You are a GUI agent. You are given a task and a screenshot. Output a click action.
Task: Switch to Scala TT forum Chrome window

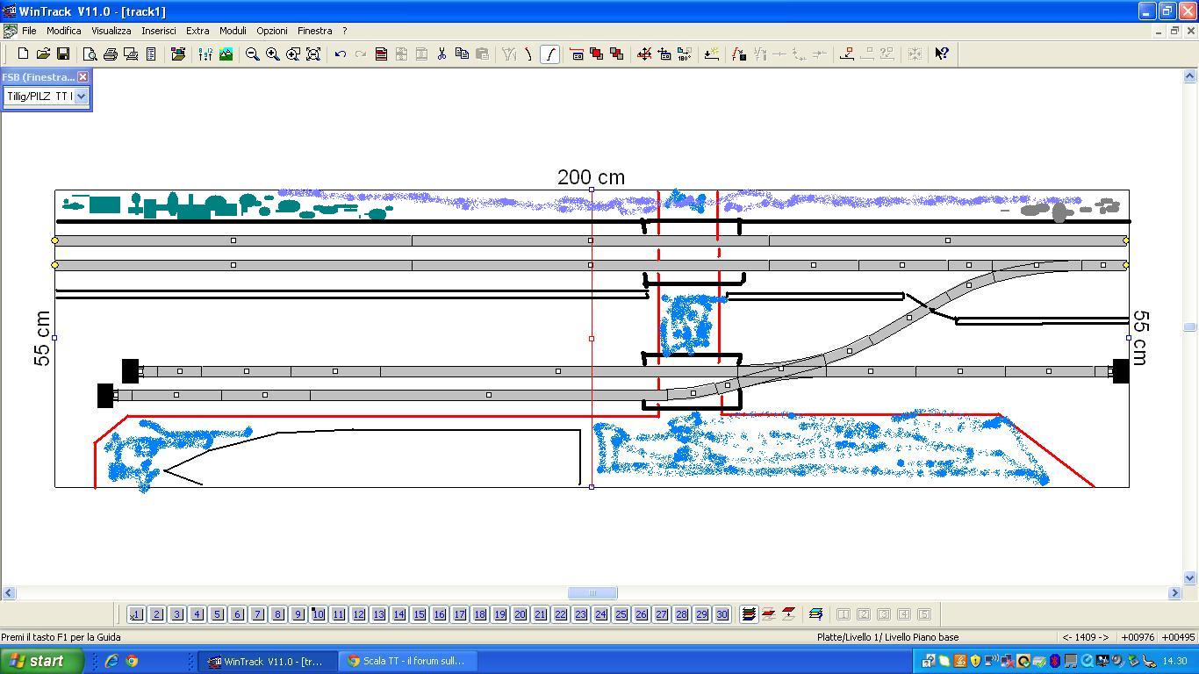coord(408,661)
